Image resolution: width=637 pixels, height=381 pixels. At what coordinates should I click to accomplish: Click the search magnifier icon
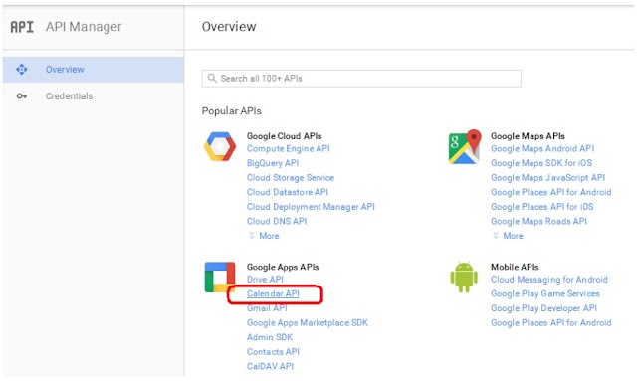pyautogui.click(x=212, y=78)
